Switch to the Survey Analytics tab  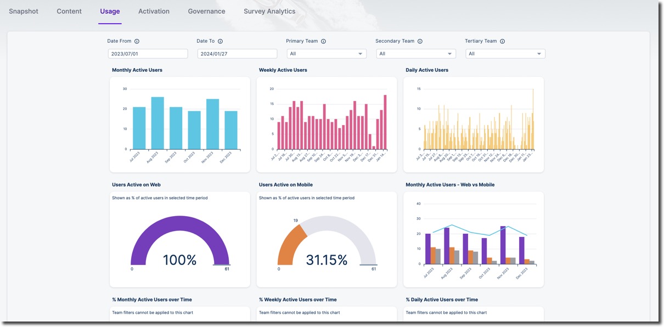(x=269, y=11)
